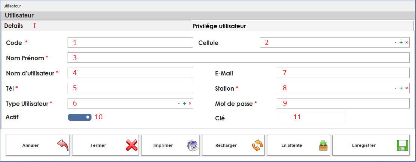Screen dimensions: 416x162
Task: Focus the Nom Prénom text field
Action: pos(238,58)
